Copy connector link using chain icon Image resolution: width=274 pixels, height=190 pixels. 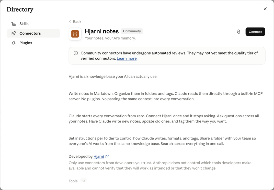point(238,32)
